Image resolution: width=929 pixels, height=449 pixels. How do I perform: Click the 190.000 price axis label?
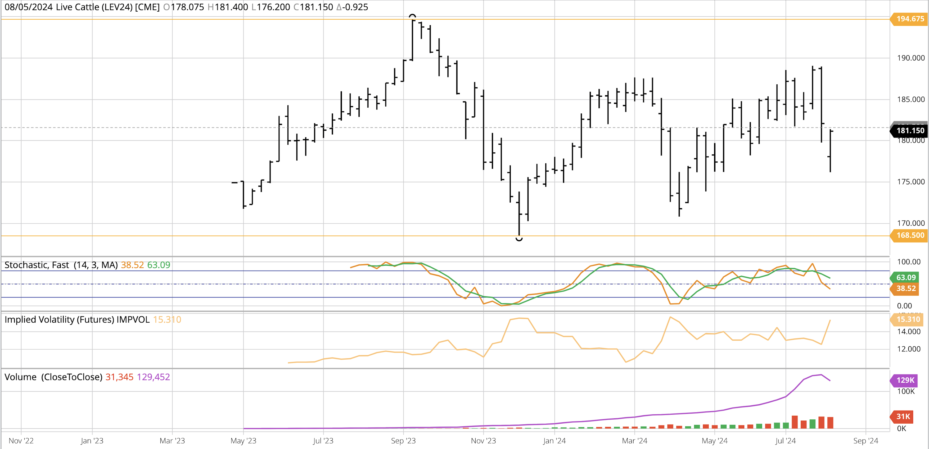pyautogui.click(x=911, y=58)
